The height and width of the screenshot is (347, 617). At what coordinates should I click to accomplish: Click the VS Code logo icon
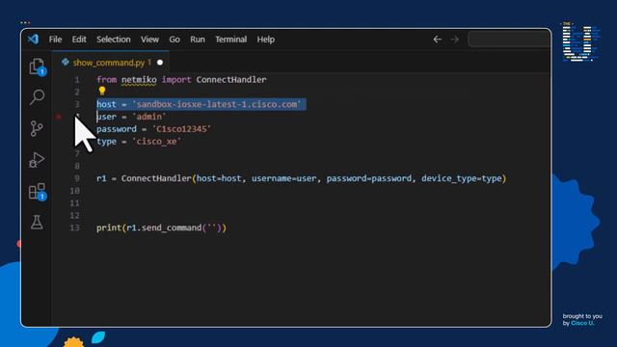point(33,39)
